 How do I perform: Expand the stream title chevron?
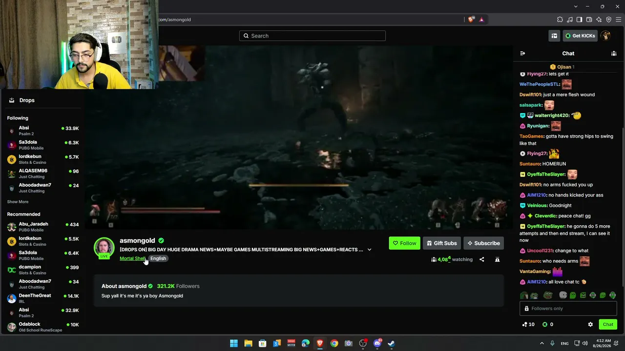369,250
